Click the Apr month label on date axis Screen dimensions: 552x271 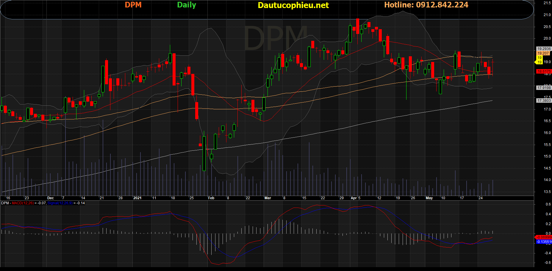pos(354,198)
